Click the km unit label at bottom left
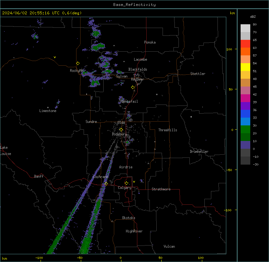 click(5, 259)
